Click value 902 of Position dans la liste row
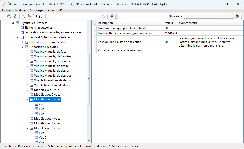The height and width of the screenshot is (149, 244). [x=171, y=42]
